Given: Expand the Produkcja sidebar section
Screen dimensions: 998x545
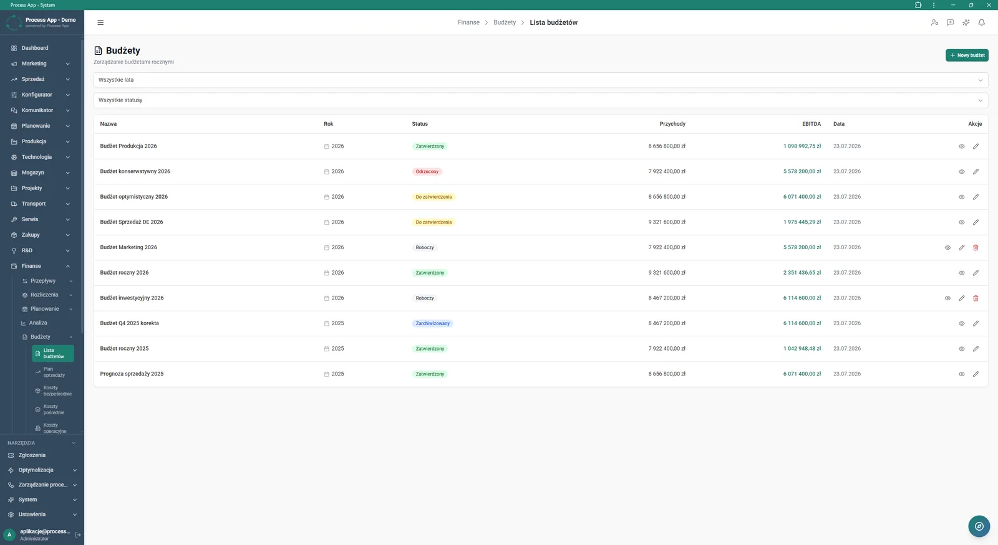Looking at the screenshot, I should point(41,141).
